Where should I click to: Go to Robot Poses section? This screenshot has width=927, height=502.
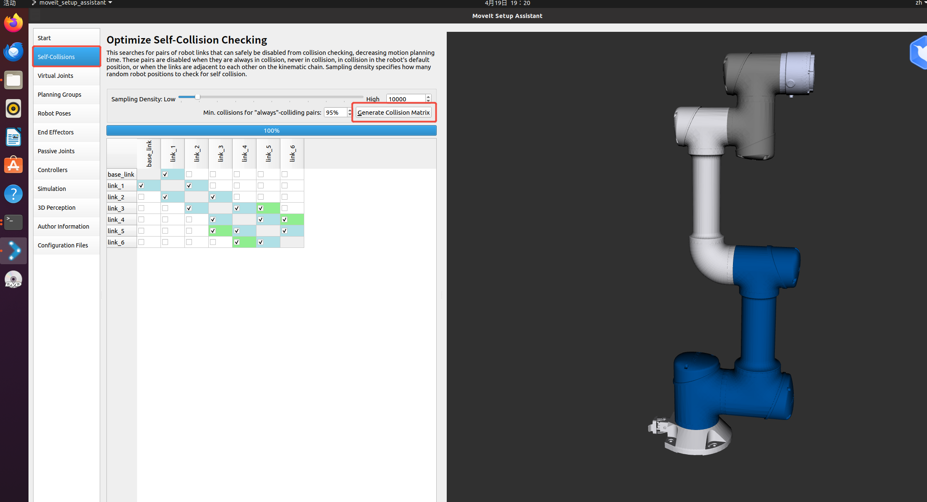[54, 113]
